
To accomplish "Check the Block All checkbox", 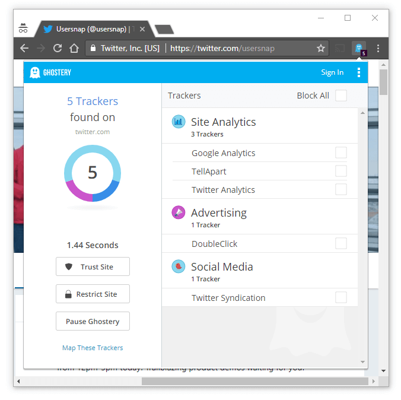I will (x=341, y=96).
